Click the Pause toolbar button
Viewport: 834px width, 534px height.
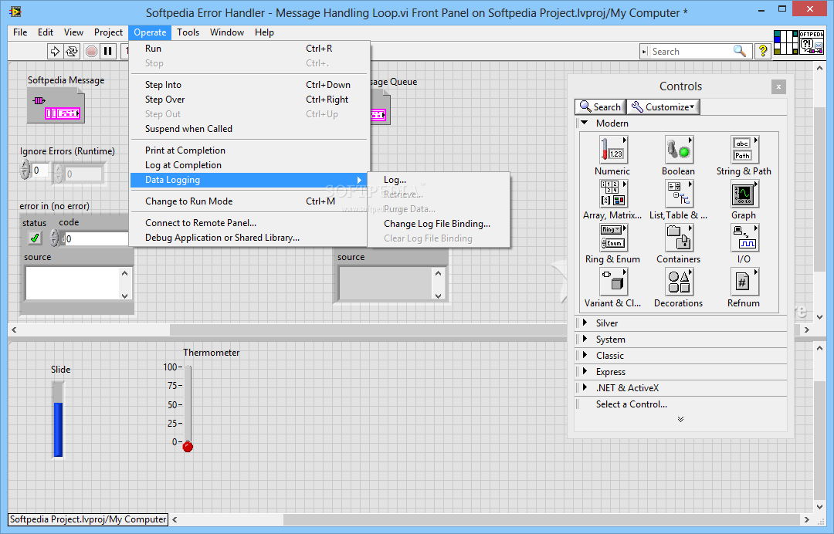108,51
